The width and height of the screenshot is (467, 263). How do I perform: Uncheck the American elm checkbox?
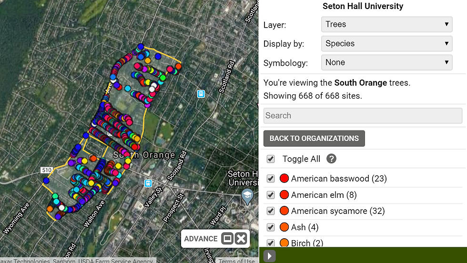pos(271,195)
